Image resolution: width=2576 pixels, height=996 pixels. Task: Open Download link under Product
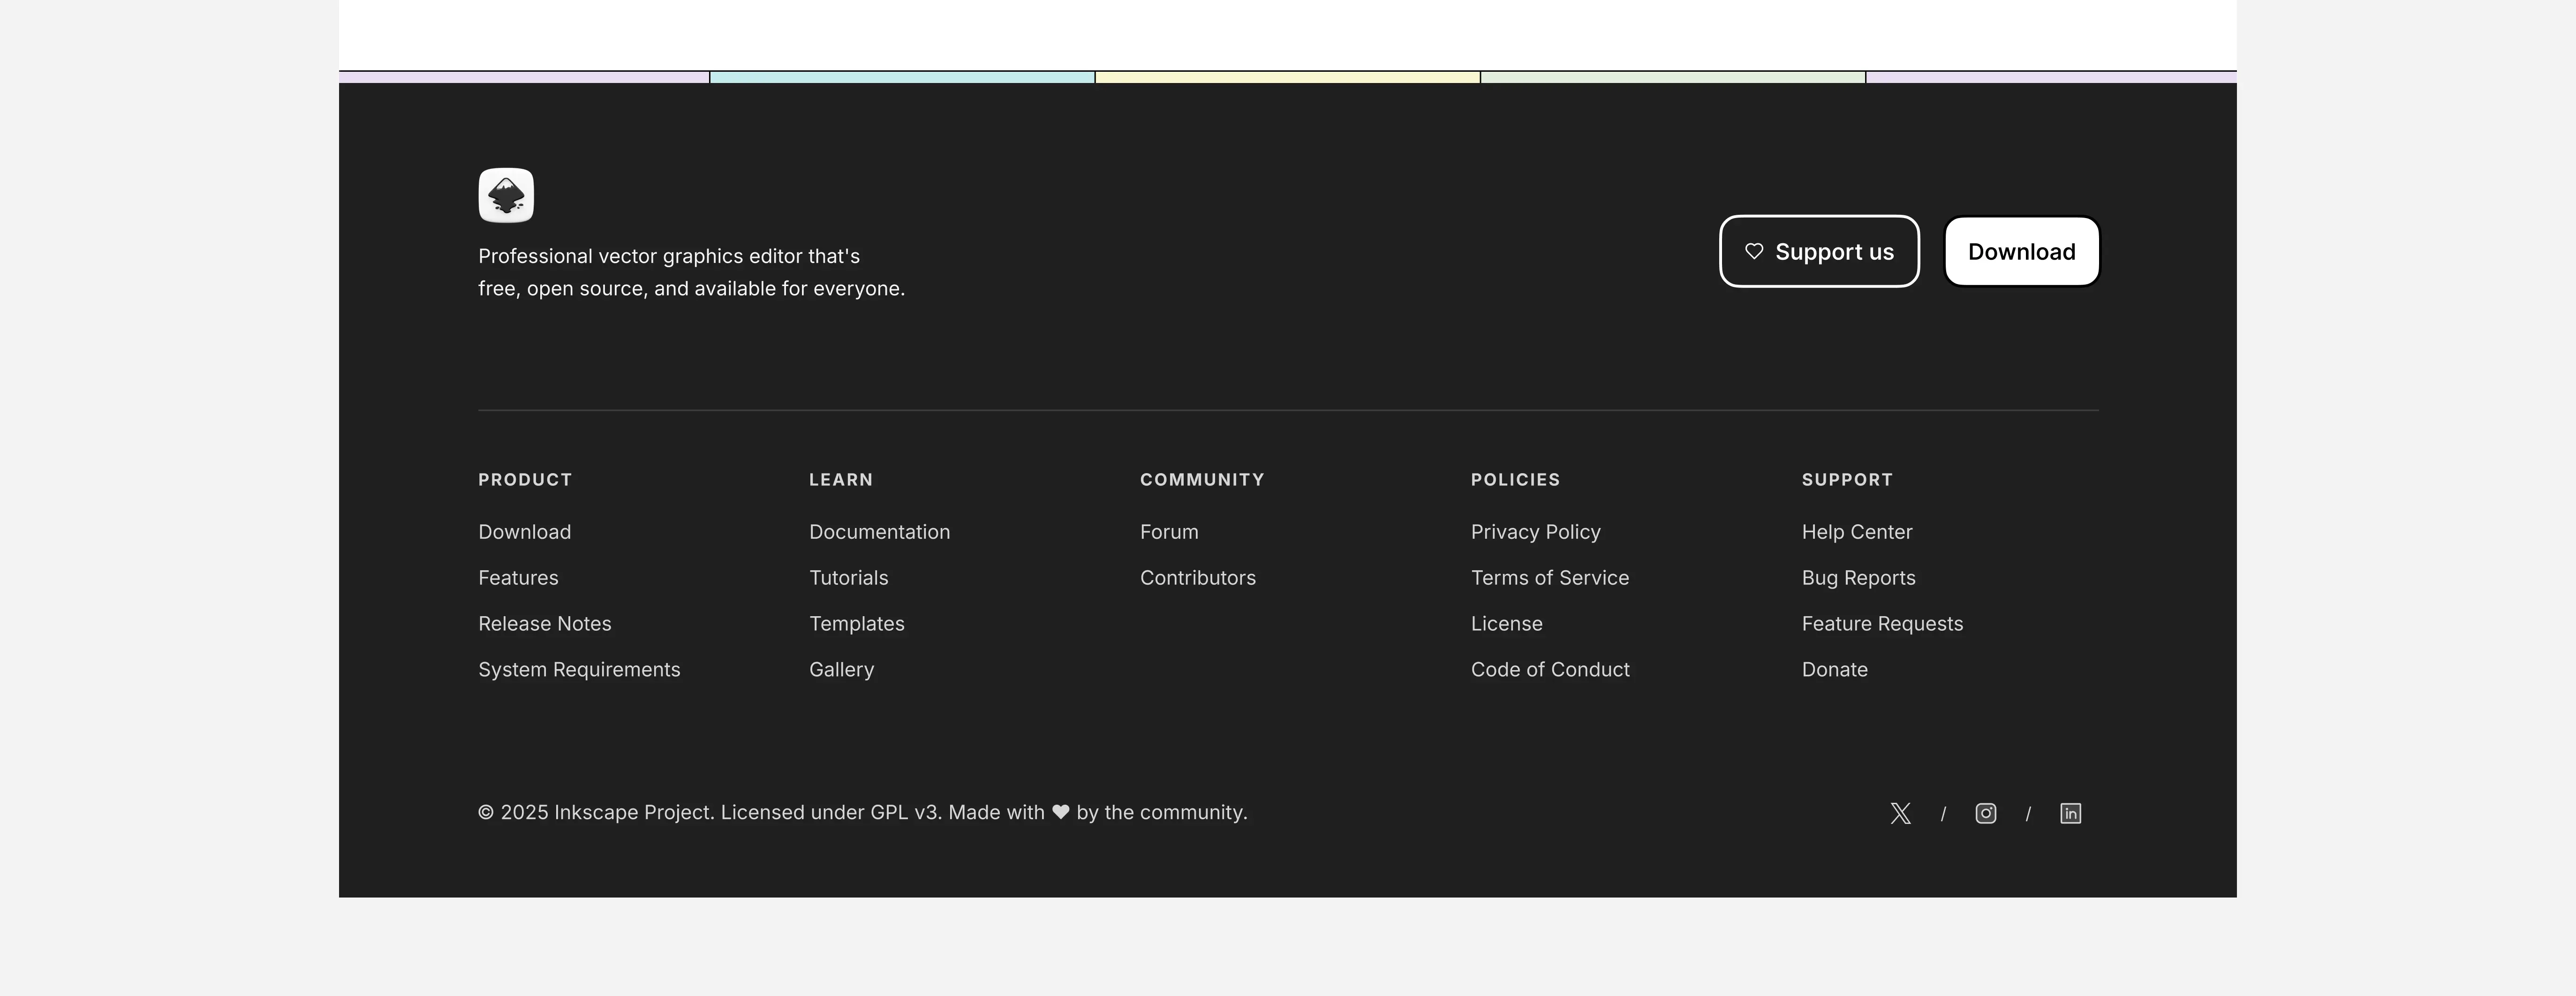pyautogui.click(x=524, y=532)
